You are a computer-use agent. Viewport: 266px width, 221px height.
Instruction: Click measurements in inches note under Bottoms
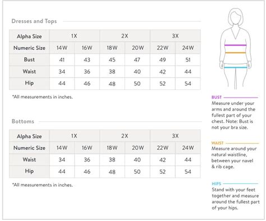[43, 185]
